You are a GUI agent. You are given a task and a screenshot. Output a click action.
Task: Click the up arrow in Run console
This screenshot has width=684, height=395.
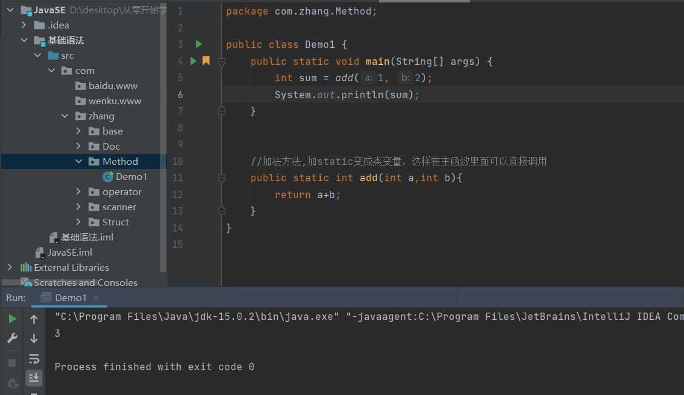pyautogui.click(x=33, y=319)
